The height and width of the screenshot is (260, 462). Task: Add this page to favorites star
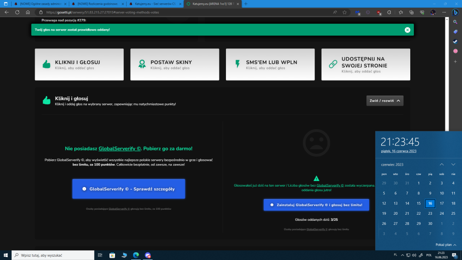point(345,12)
